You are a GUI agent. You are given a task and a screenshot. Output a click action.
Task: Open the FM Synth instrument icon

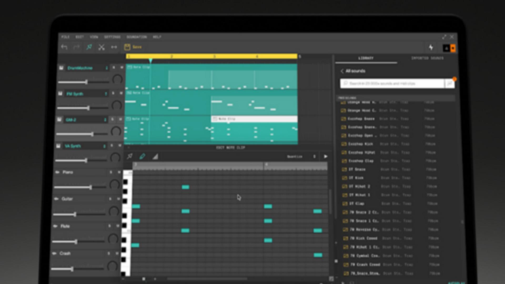tap(60, 94)
